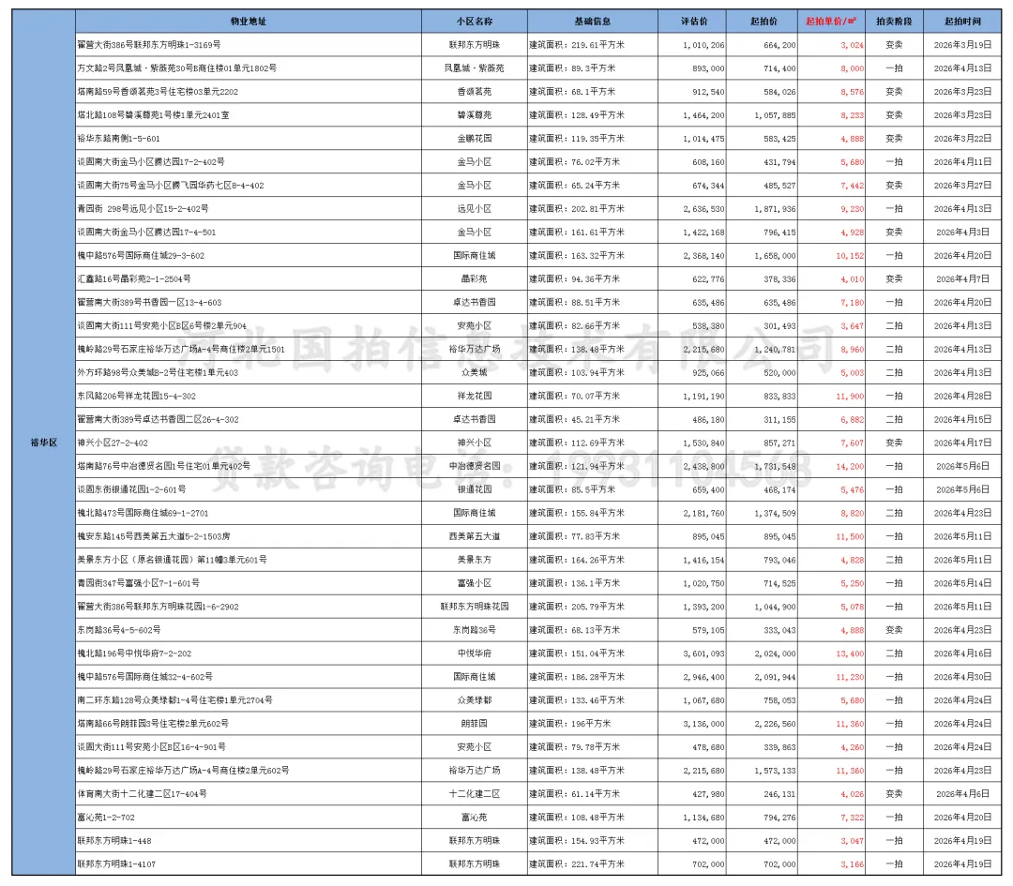Select community name 银通花园
The height and width of the screenshot is (886, 1013).
[x=475, y=489]
